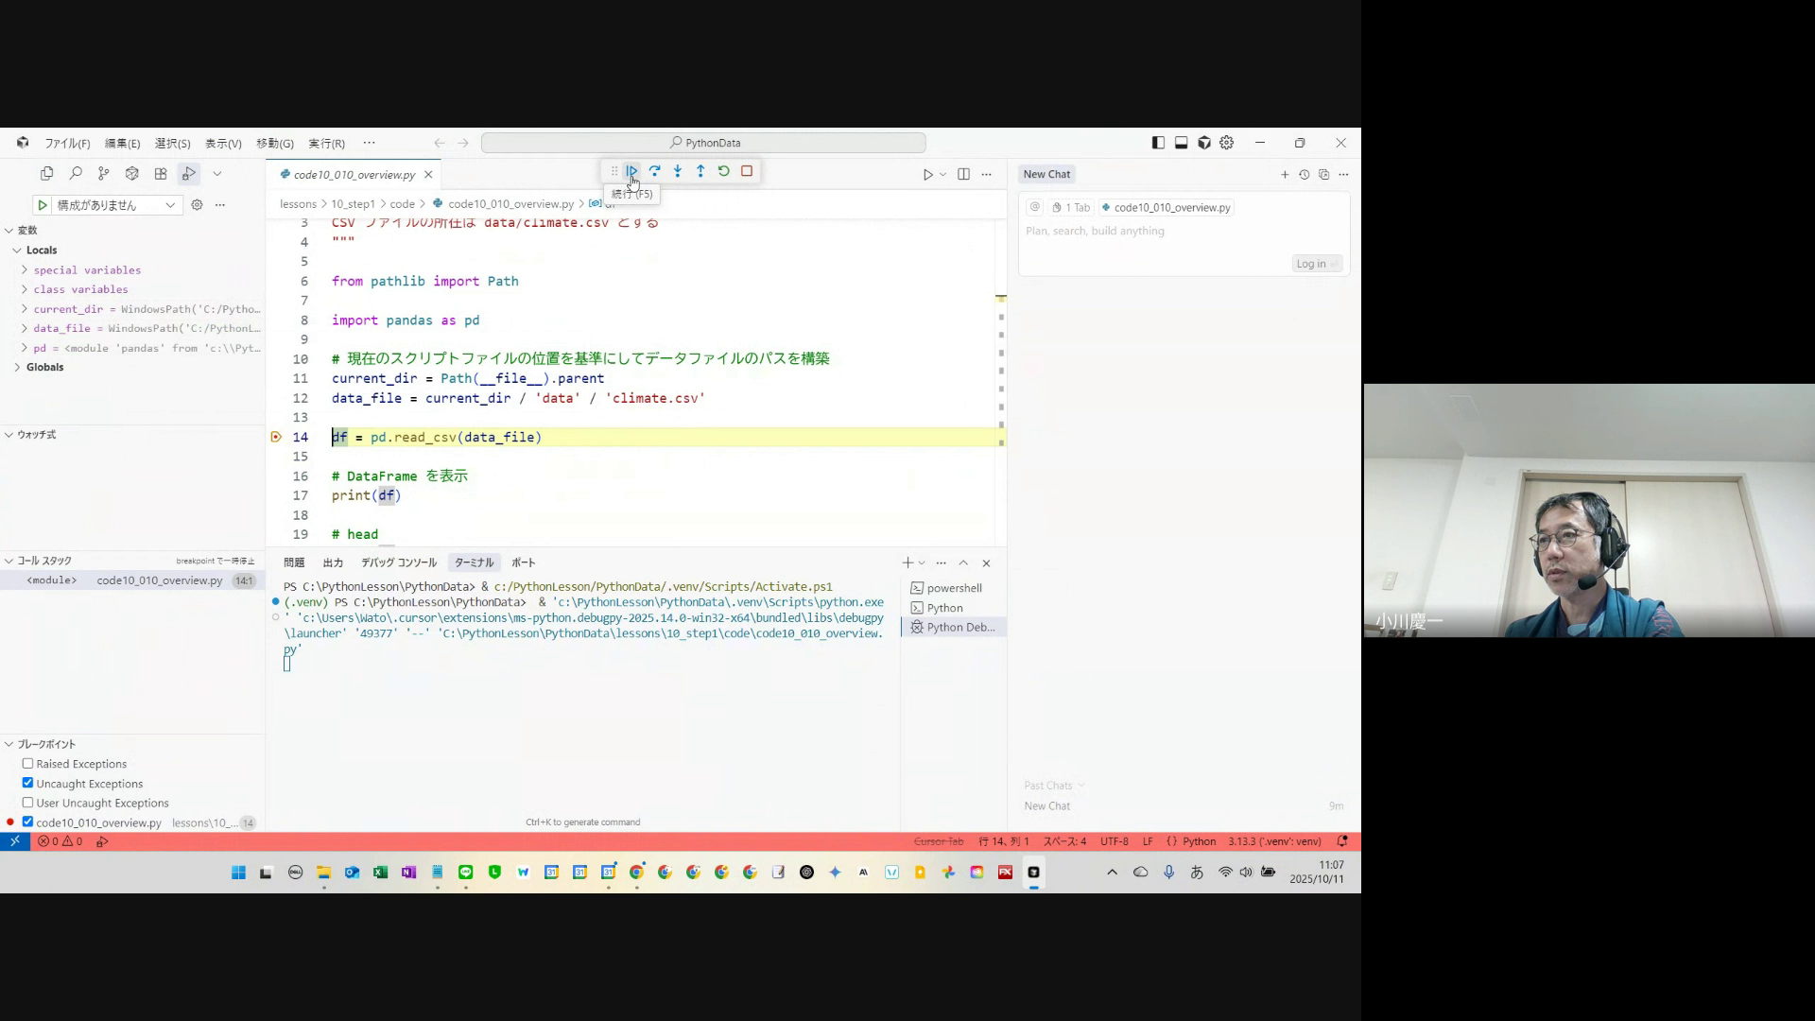The height and width of the screenshot is (1021, 1815).
Task: Click the Log in button in the chat panel
Action: [x=1315, y=264]
